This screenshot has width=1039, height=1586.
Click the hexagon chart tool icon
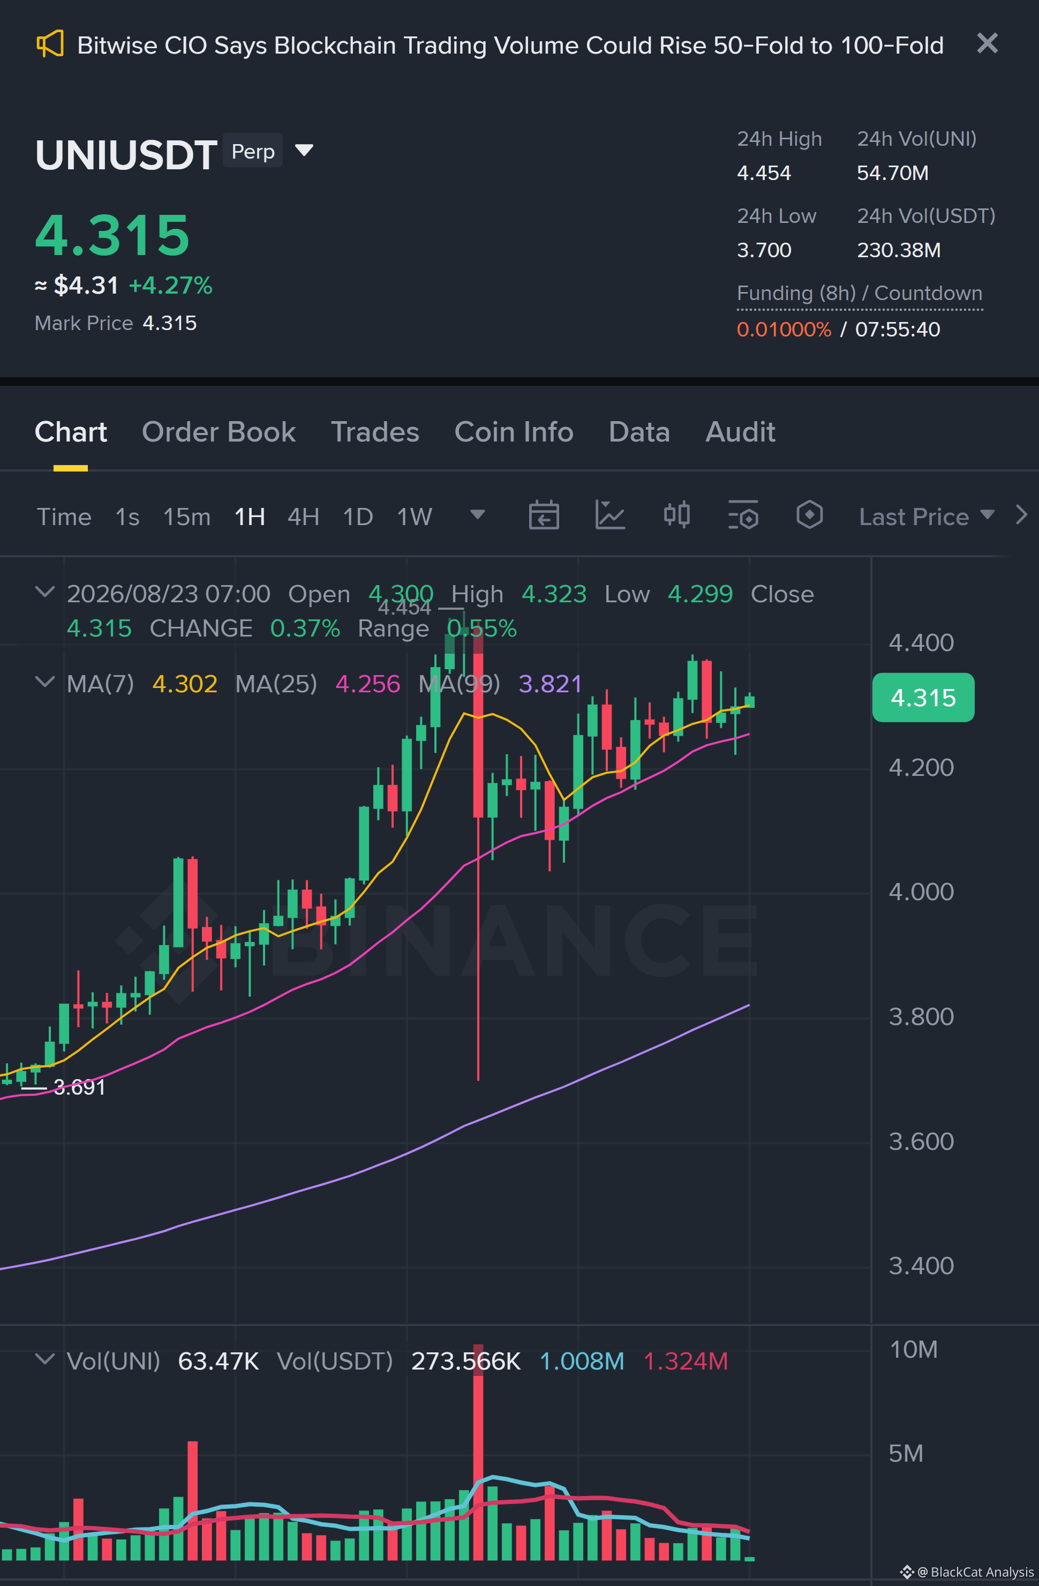[x=809, y=515]
